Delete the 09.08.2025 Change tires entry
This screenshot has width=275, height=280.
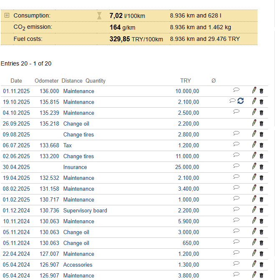click(x=262, y=134)
